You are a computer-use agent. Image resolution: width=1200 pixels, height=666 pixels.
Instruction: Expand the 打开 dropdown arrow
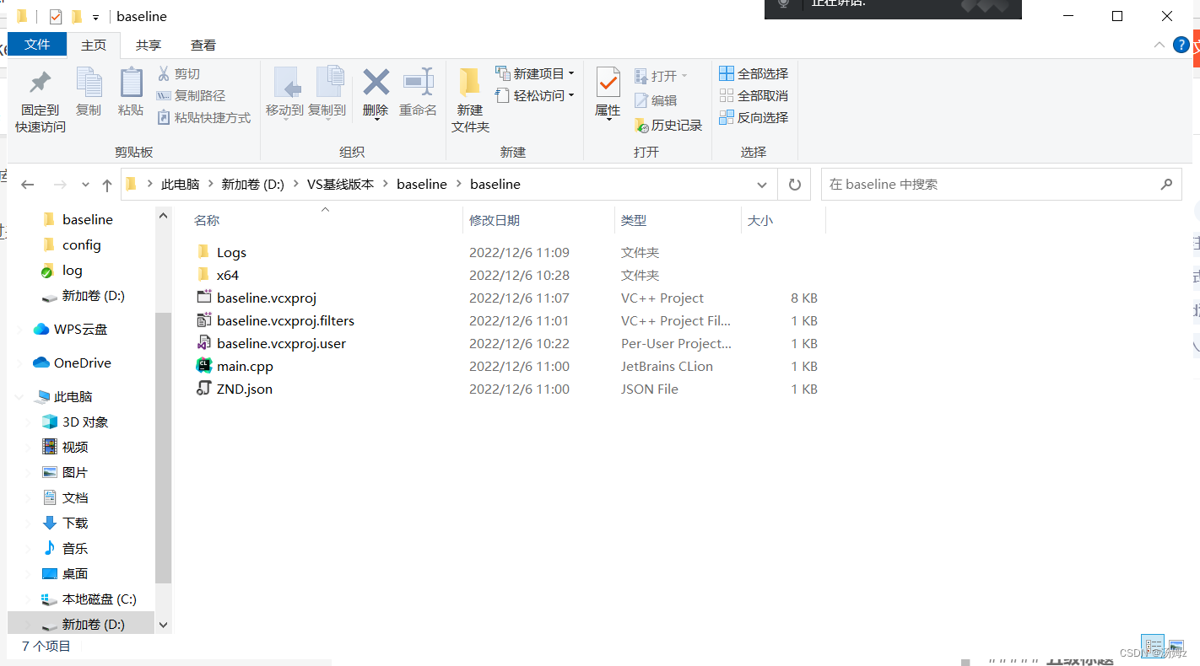coord(686,75)
